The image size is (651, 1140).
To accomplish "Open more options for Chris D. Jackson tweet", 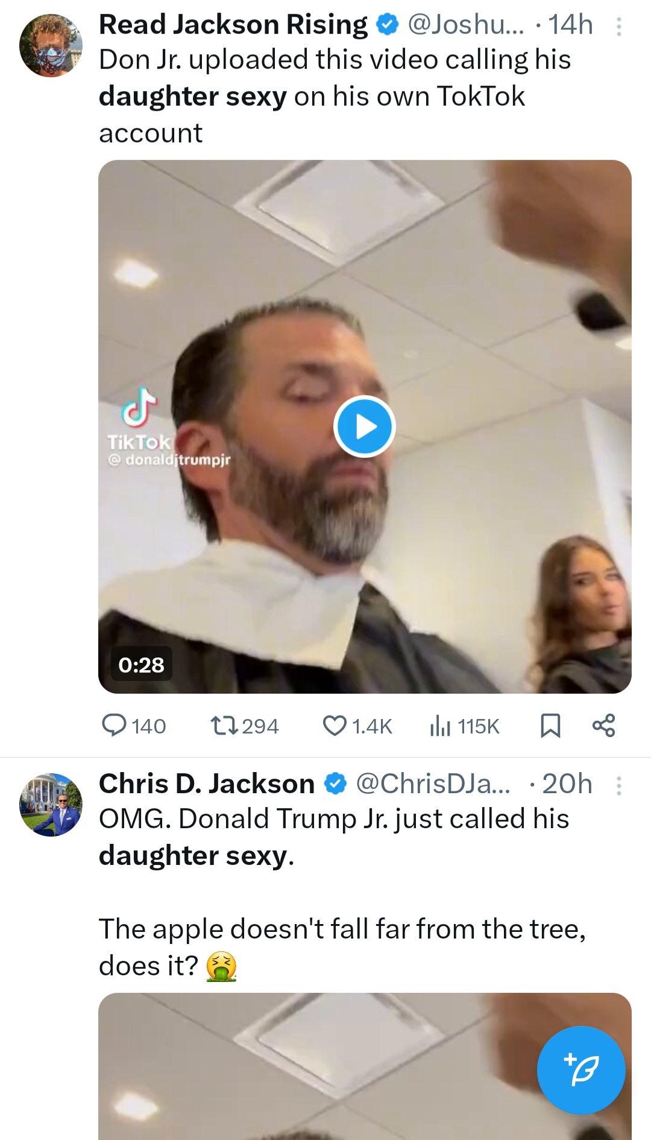I will click(x=618, y=786).
